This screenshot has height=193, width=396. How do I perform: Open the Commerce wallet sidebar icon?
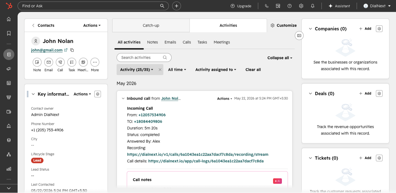tap(9, 111)
